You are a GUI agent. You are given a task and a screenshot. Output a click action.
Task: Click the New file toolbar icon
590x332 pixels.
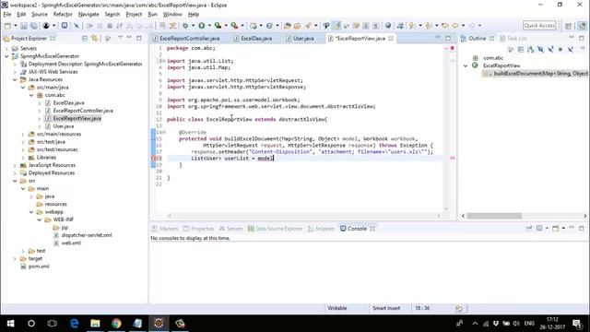[7, 26]
